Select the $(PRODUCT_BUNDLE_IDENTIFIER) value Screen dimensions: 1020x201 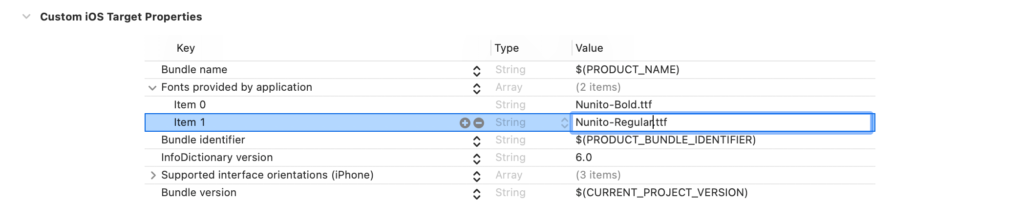pyautogui.click(x=665, y=140)
